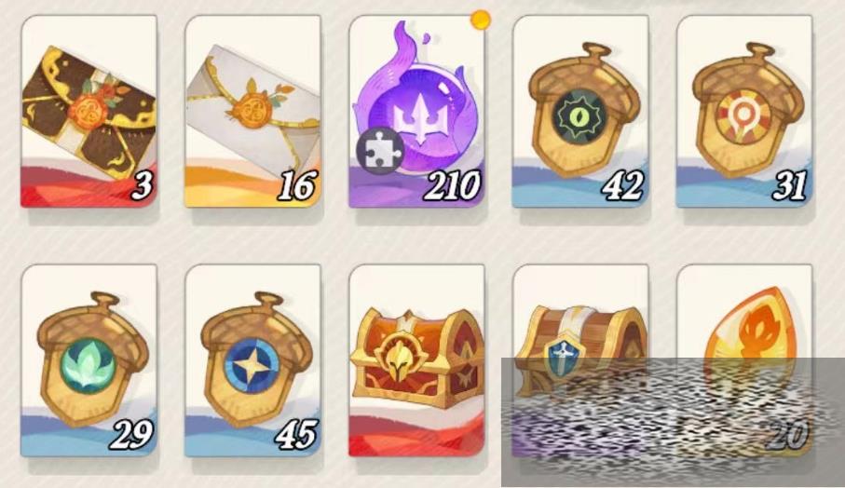Select the acorn with green eye emblem
Image resolution: width=845 pixels, height=488 pixels.
click(580, 112)
